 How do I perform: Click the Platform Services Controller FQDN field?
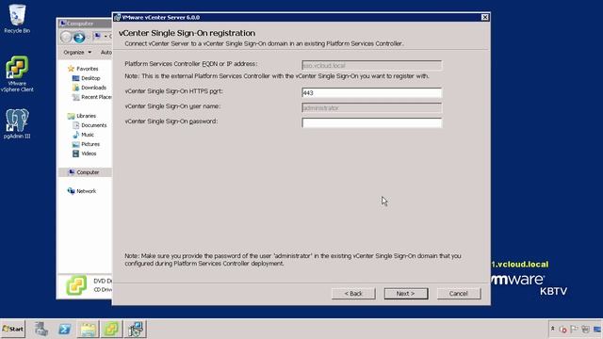pos(372,65)
